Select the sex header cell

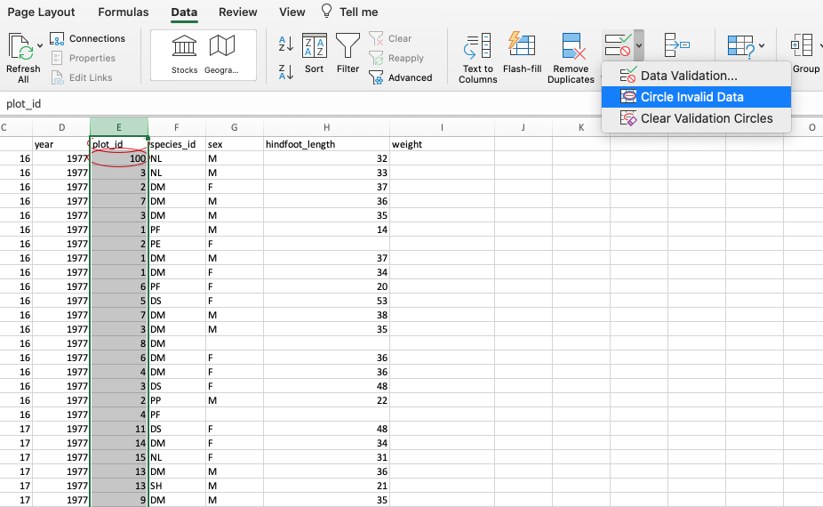235,144
